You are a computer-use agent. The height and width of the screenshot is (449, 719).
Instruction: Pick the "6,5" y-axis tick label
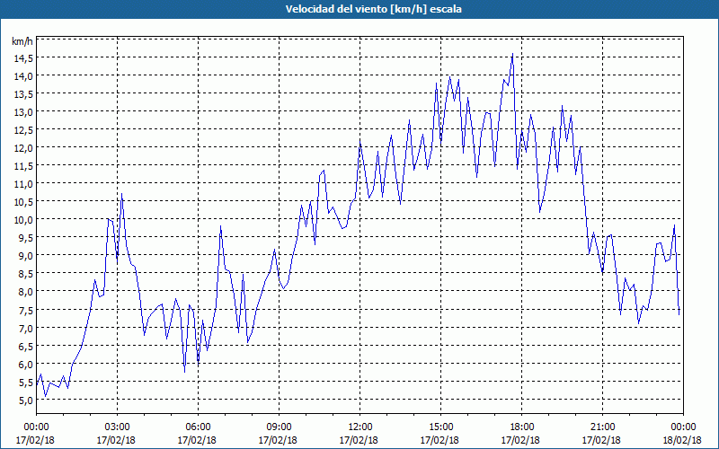tap(26, 346)
